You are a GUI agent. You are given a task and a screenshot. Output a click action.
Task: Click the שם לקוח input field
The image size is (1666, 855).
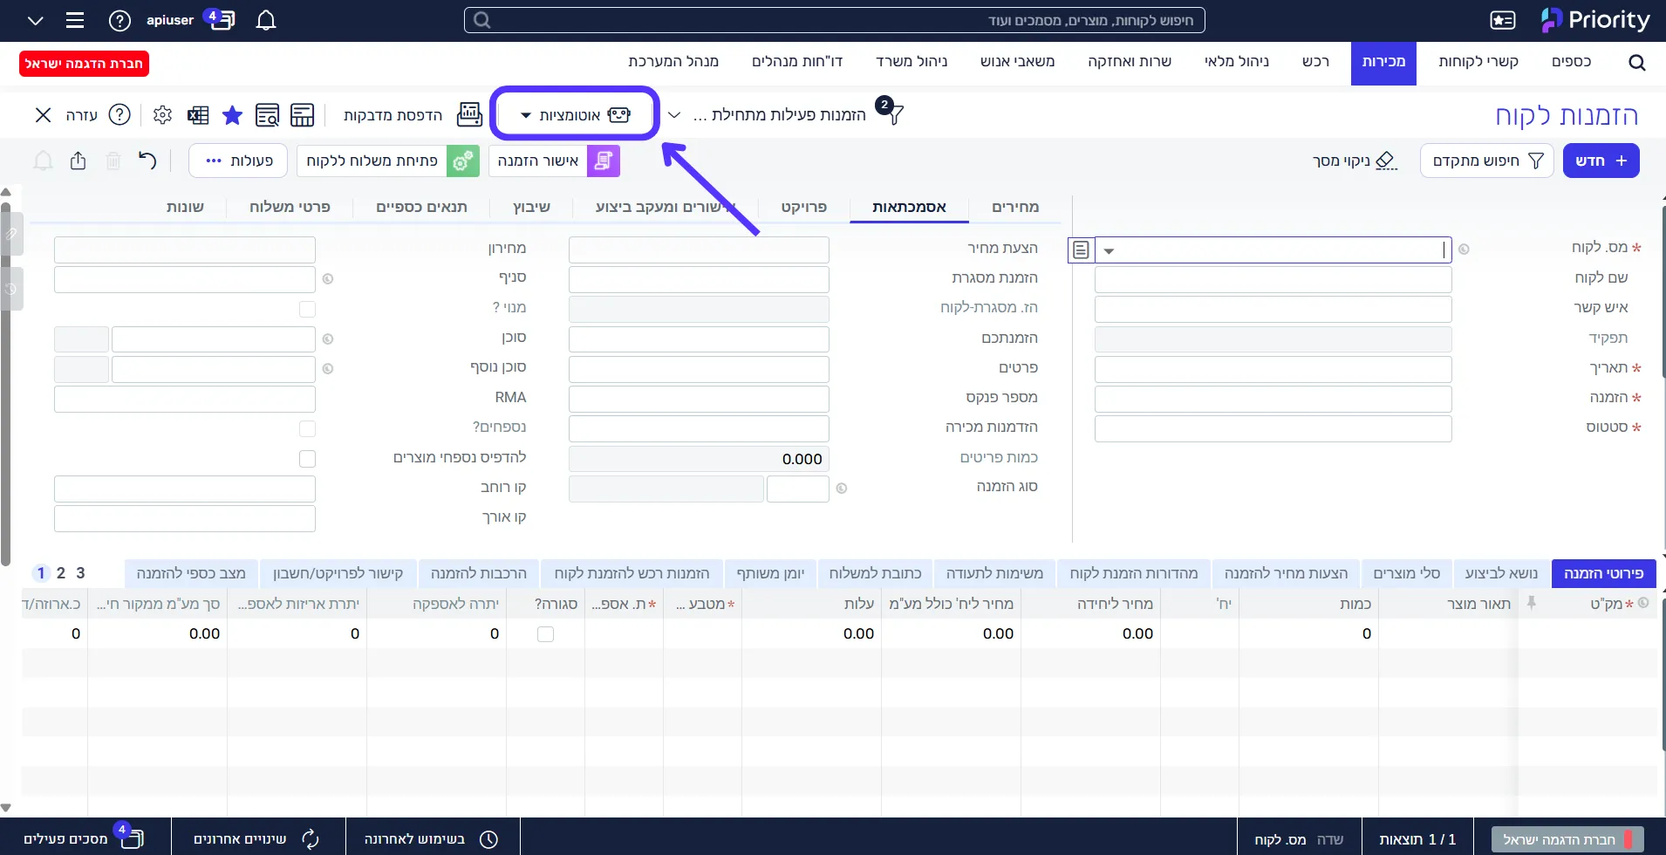(1273, 279)
